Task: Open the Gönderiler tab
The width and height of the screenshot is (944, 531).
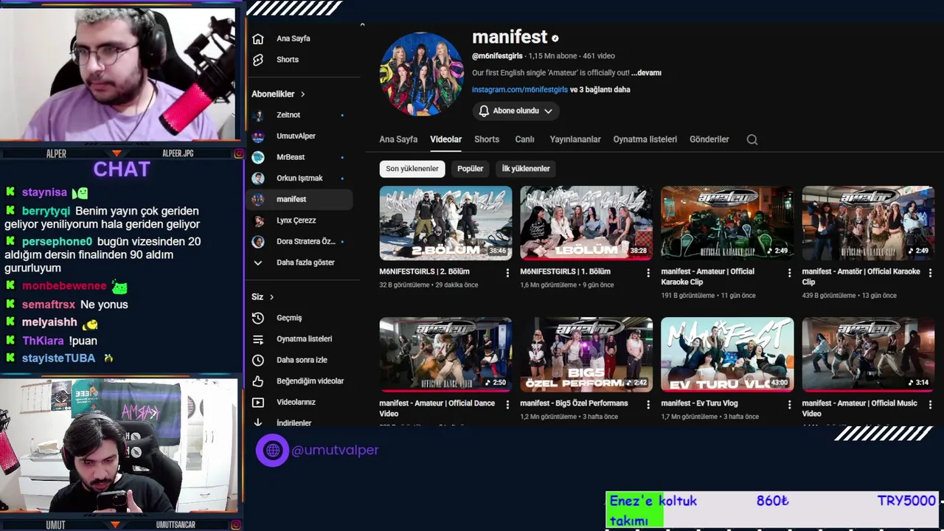Action: pos(709,139)
